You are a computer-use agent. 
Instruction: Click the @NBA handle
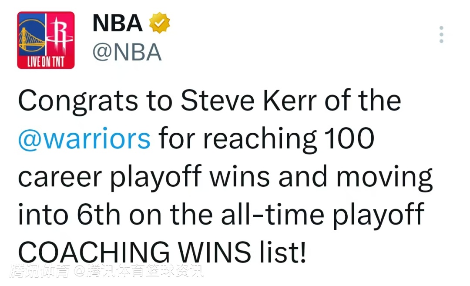coord(127,53)
